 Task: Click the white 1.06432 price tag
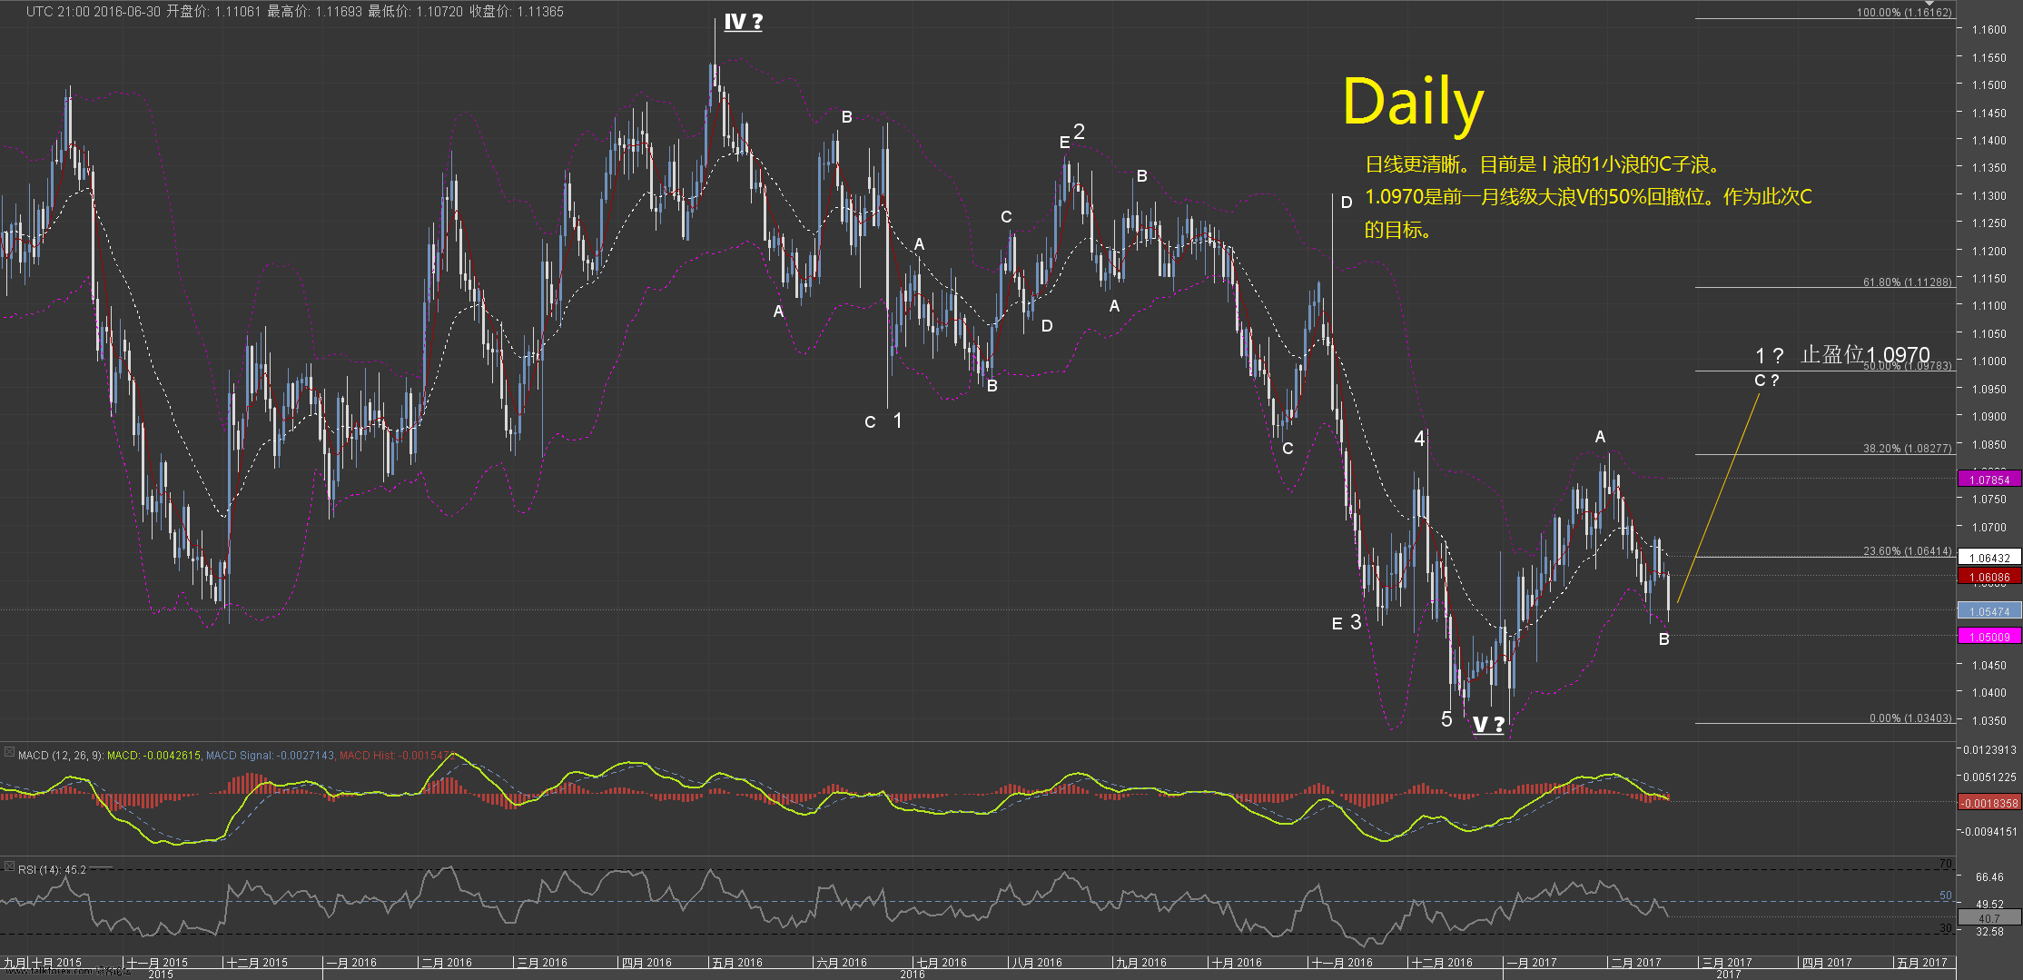(1989, 559)
